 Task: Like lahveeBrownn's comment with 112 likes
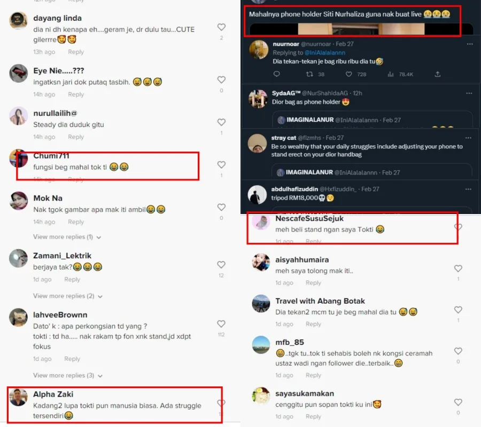click(x=221, y=324)
